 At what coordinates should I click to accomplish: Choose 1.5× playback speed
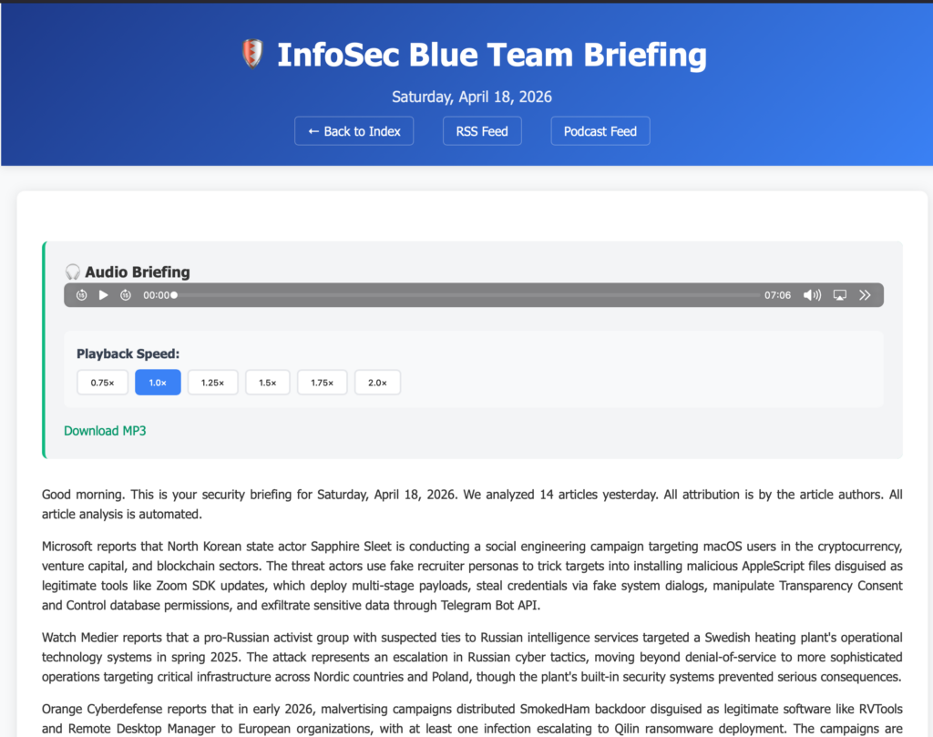click(267, 383)
